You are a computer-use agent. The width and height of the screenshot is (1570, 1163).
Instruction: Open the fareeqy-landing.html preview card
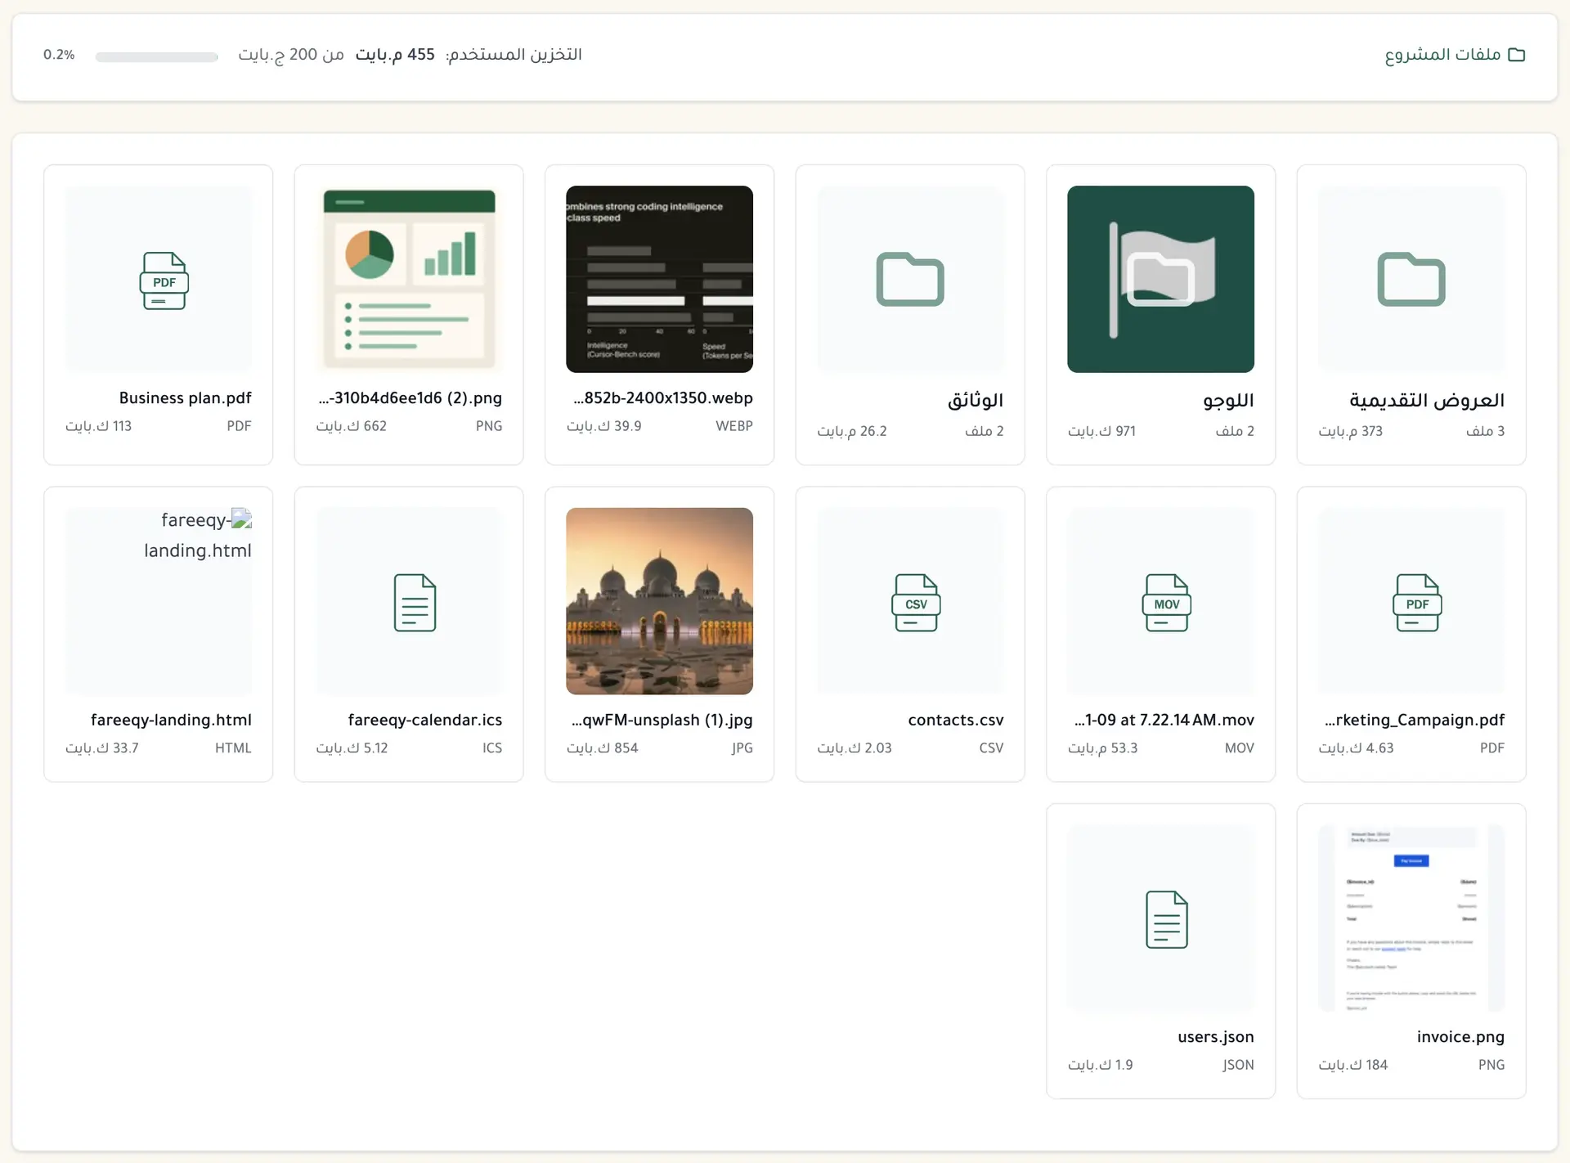[158, 601]
